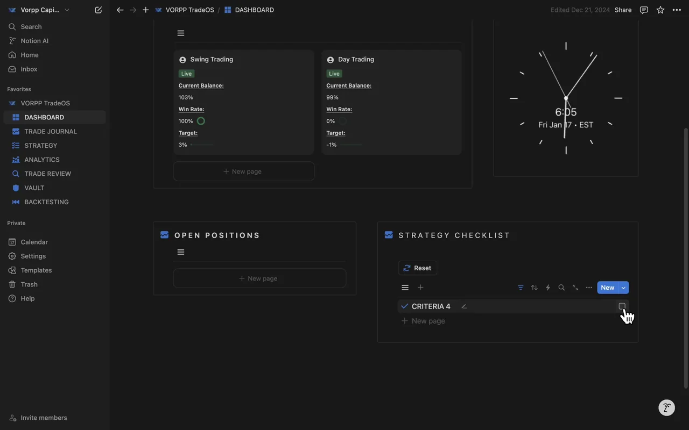Open VAULT page in sidebar
This screenshot has width=689, height=430.
pos(54,188)
